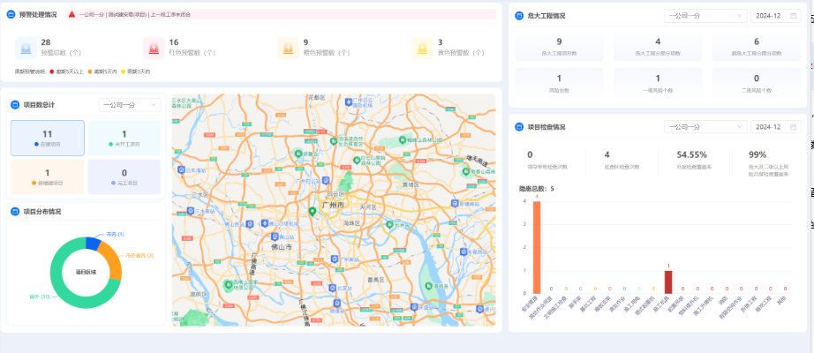This screenshot has width=814, height=353.
Task: Select the 停缓建项目 card showing 1
Action: click(48, 176)
